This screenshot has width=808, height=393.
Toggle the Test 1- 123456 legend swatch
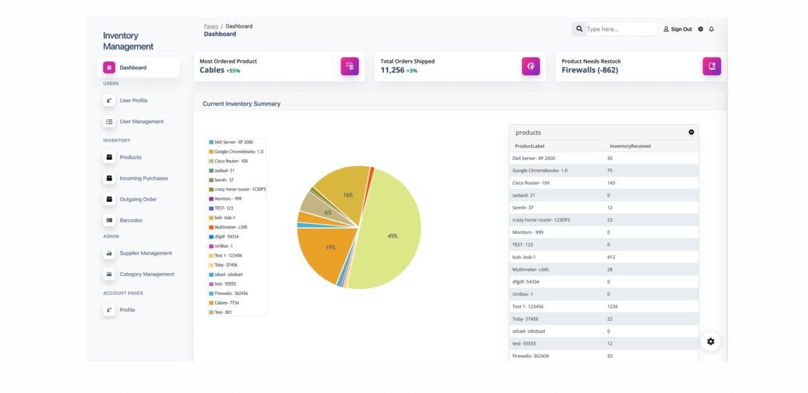pos(211,256)
